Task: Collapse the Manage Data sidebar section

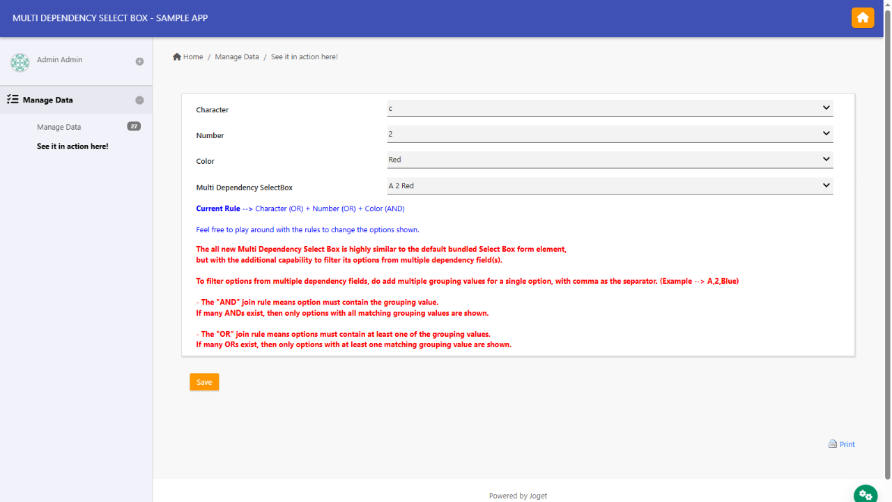Action: (139, 100)
